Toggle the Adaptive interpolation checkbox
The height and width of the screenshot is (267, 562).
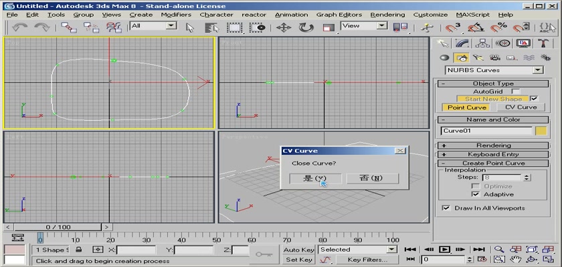tap(475, 194)
